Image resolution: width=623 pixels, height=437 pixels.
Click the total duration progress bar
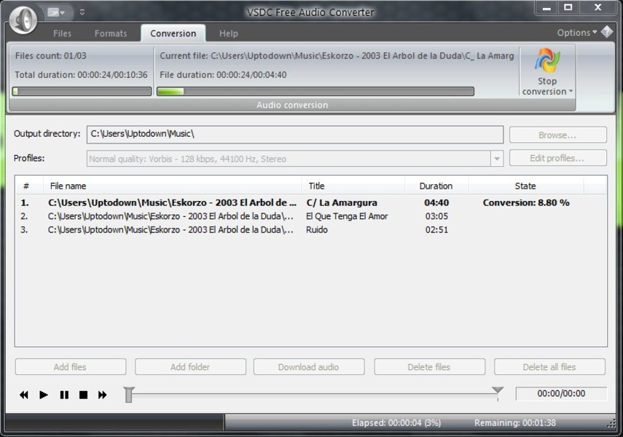(x=82, y=91)
